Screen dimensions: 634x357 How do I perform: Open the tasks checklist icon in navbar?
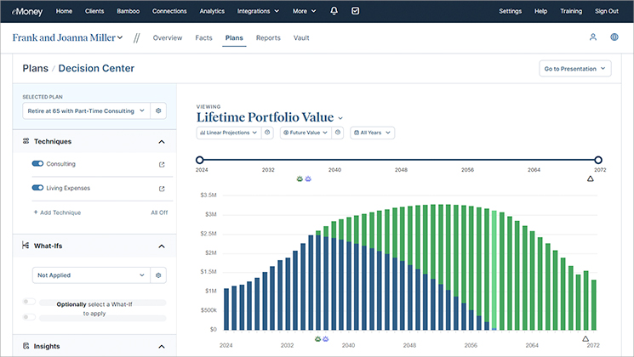pos(356,11)
